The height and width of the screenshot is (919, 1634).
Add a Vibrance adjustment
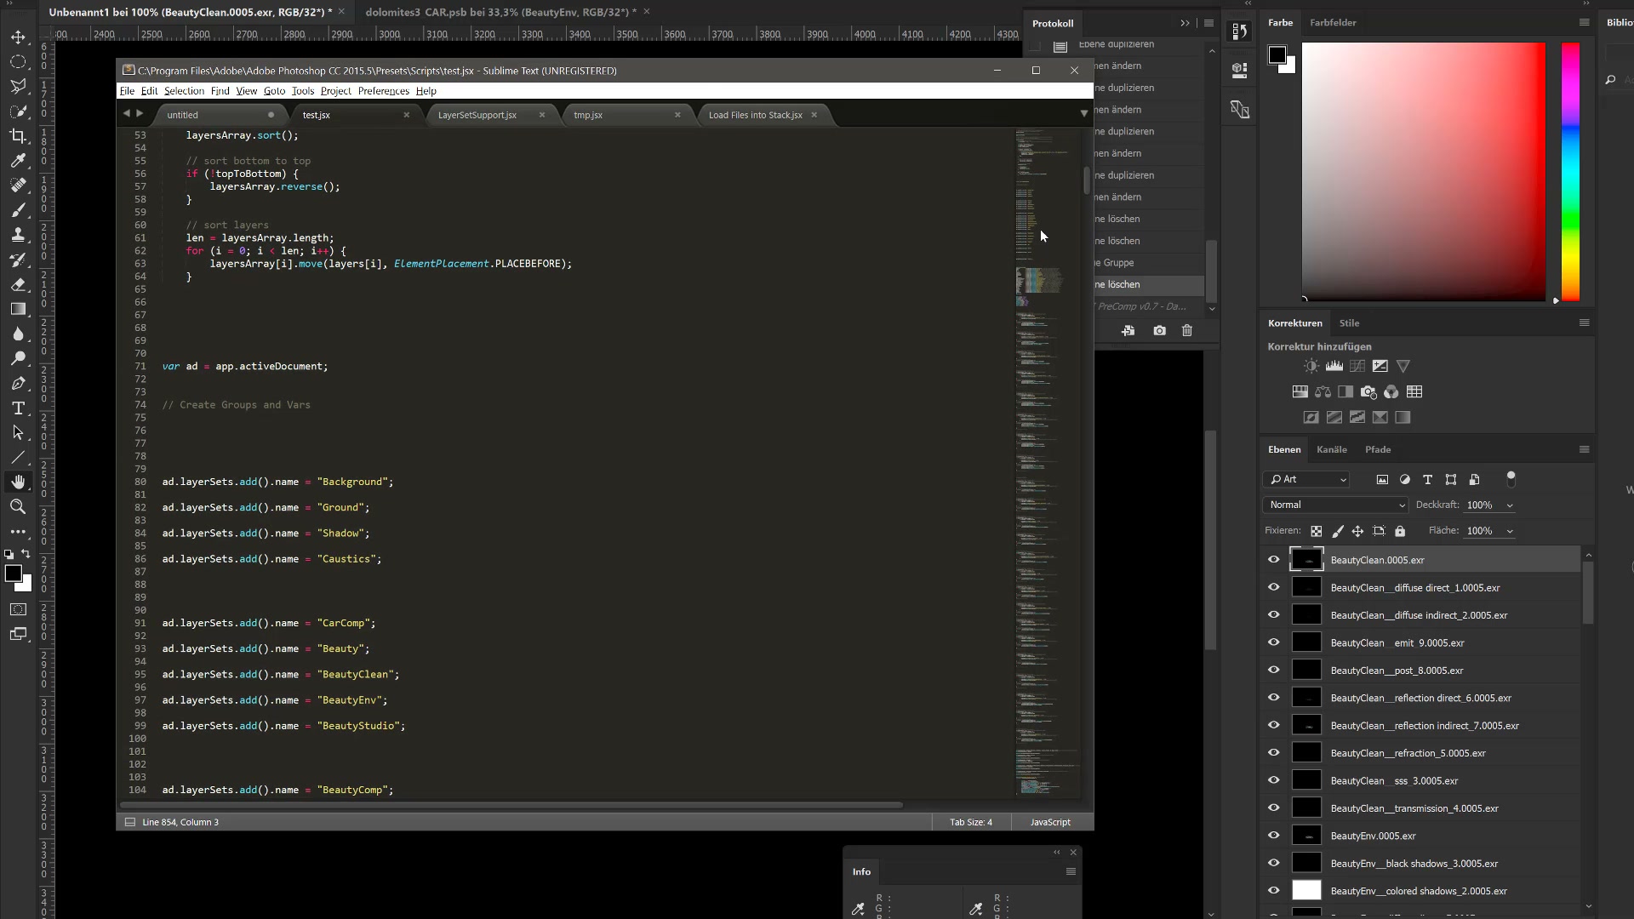click(1403, 366)
